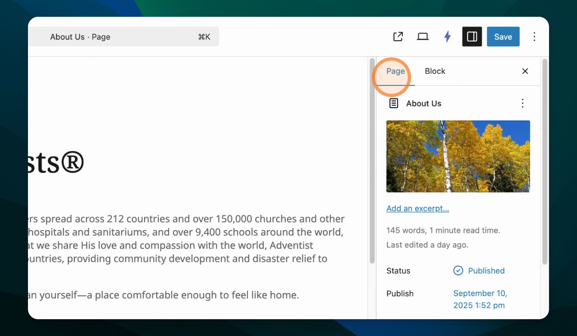Click Add an excerpt link
577x336 pixels.
418,209
